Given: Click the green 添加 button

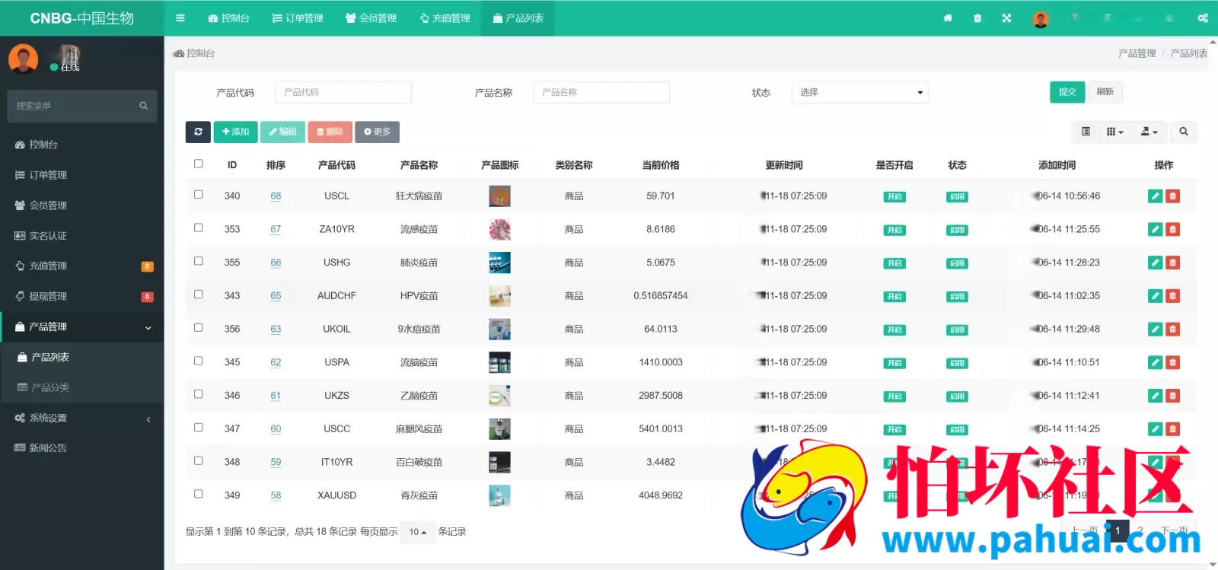Looking at the screenshot, I should tap(235, 132).
